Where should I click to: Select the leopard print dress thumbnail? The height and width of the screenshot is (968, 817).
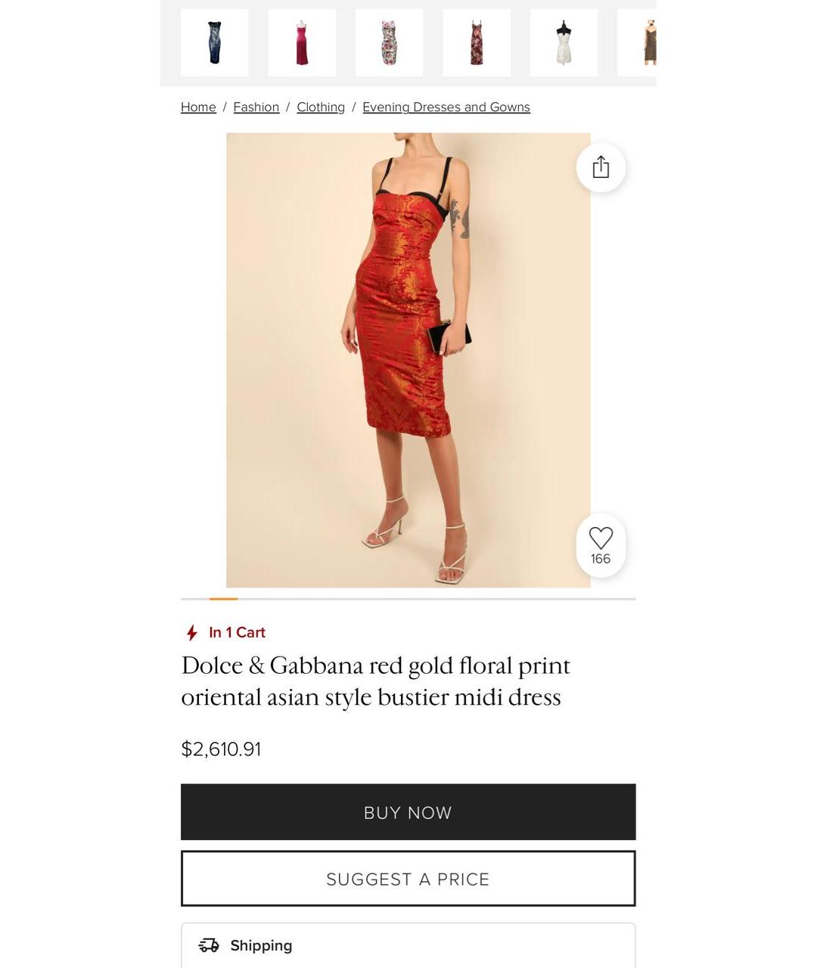[637, 43]
